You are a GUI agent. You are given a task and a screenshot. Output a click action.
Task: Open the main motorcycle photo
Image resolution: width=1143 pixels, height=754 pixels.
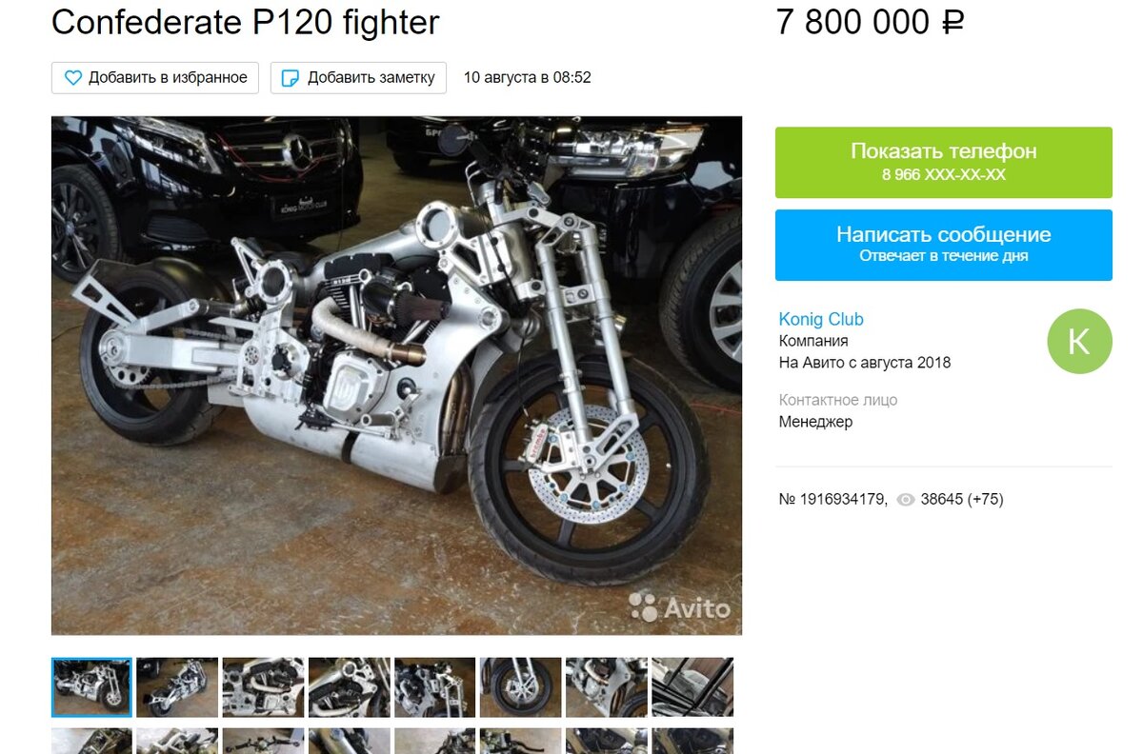[396, 375]
